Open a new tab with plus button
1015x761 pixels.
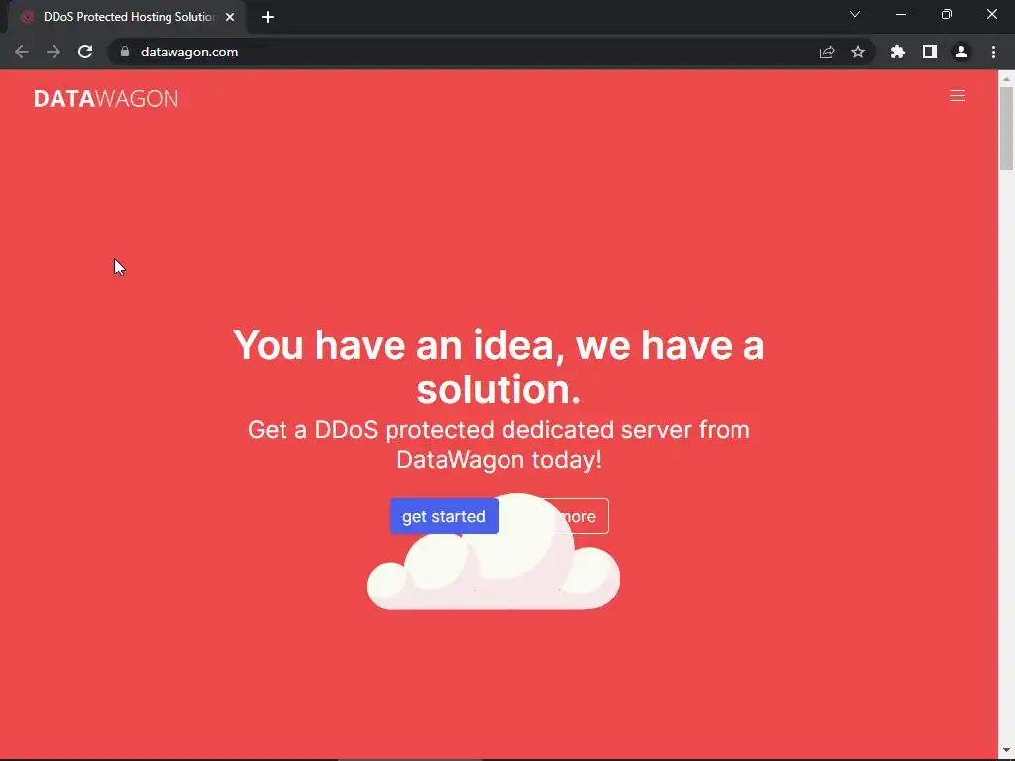[268, 17]
